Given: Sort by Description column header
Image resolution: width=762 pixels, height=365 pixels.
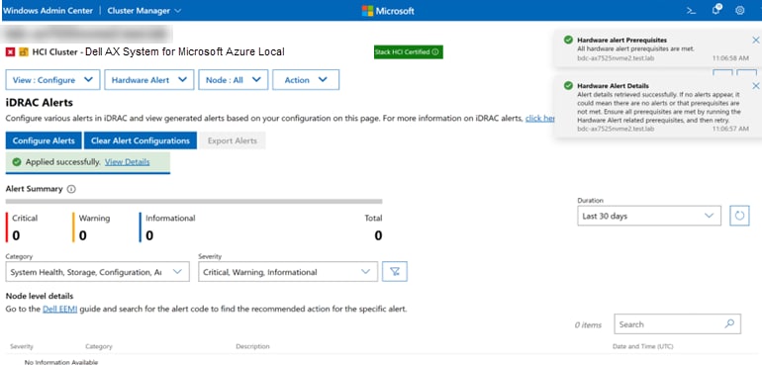Looking at the screenshot, I should [252, 346].
